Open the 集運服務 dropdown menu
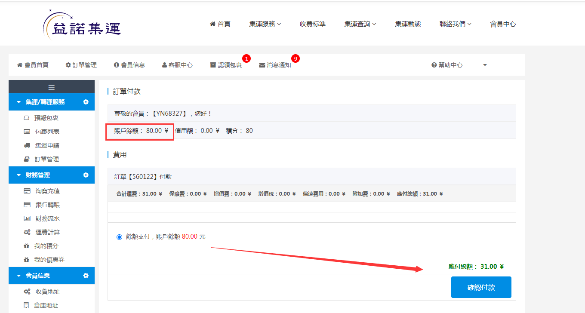The height and width of the screenshot is (313, 585). [x=265, y=24]
